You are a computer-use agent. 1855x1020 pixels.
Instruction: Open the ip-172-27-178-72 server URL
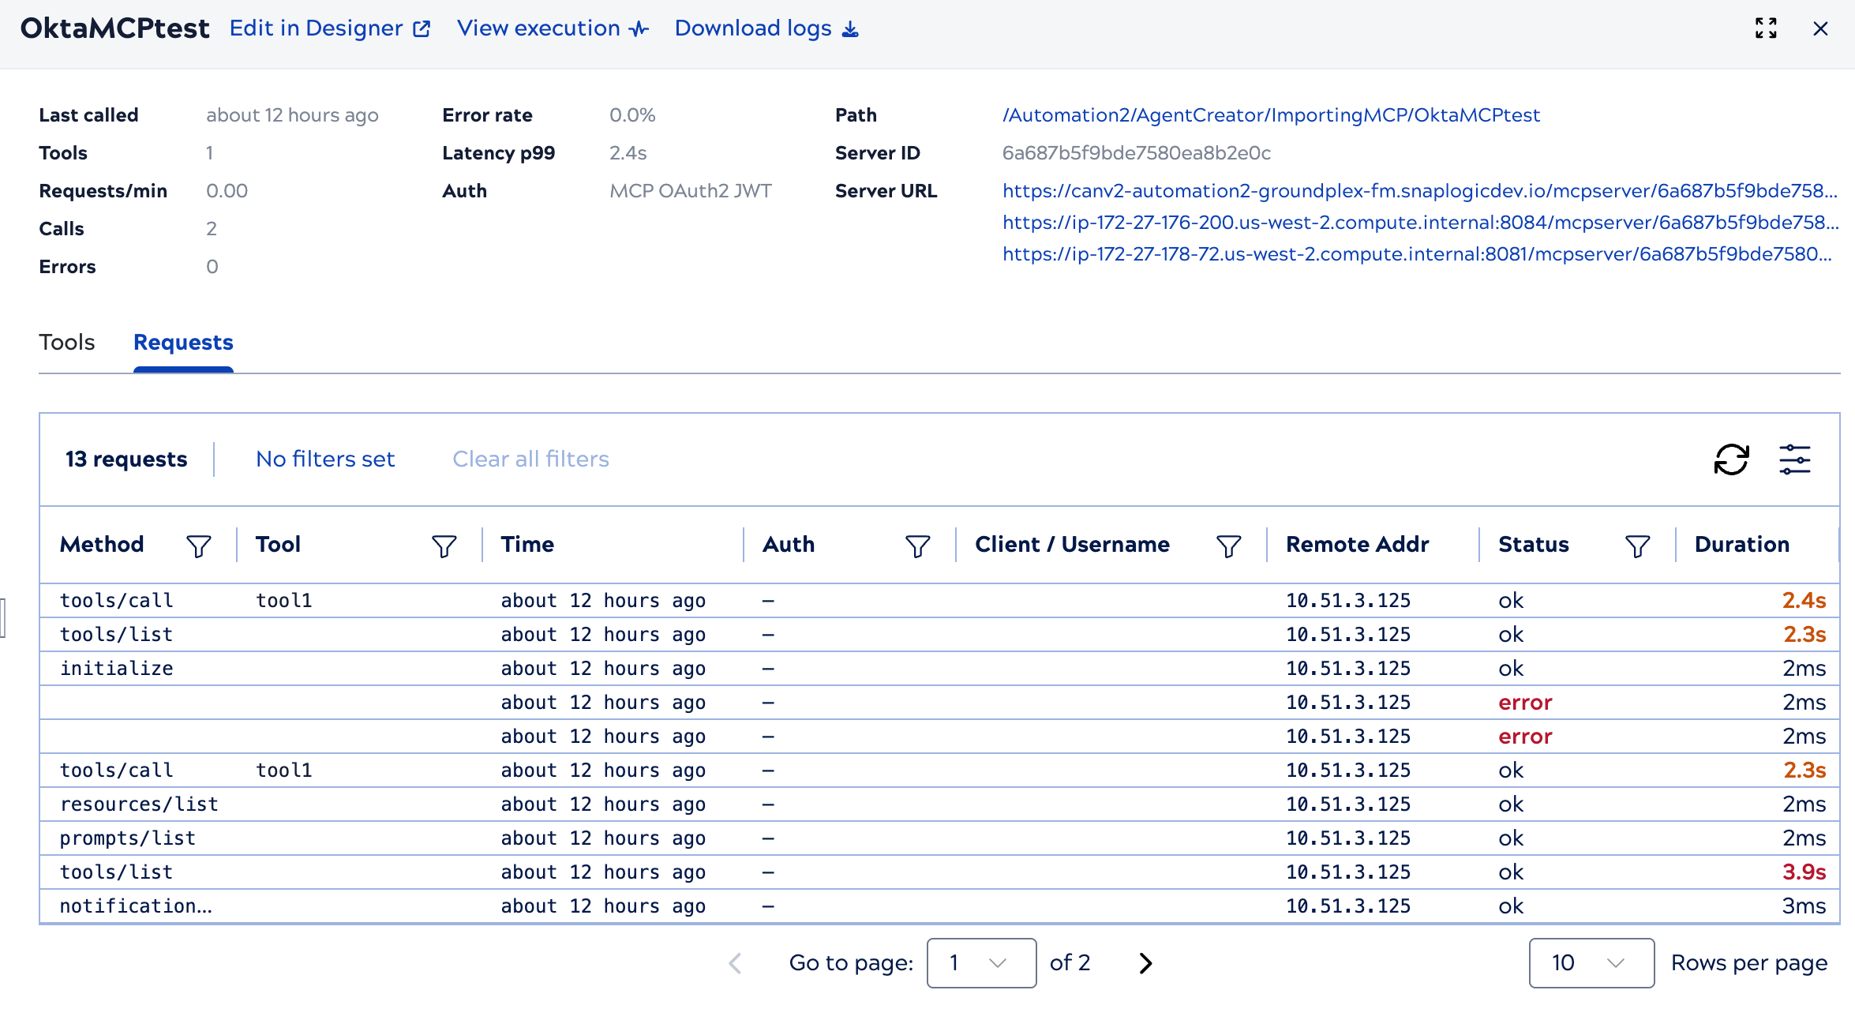click(1417, 254)
